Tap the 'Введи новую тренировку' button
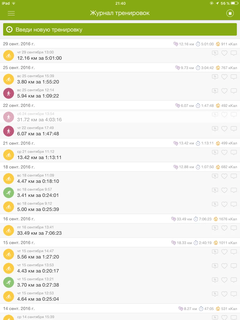 click(x=120, y=29)
